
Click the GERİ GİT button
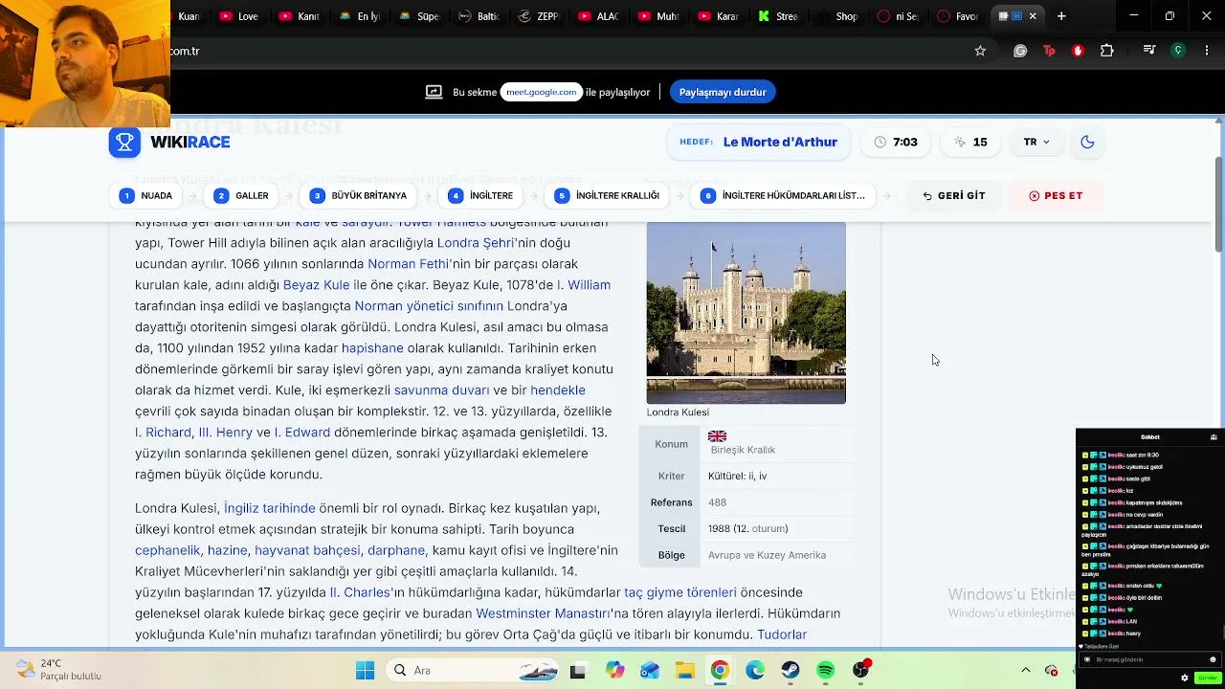coord(954,195)
